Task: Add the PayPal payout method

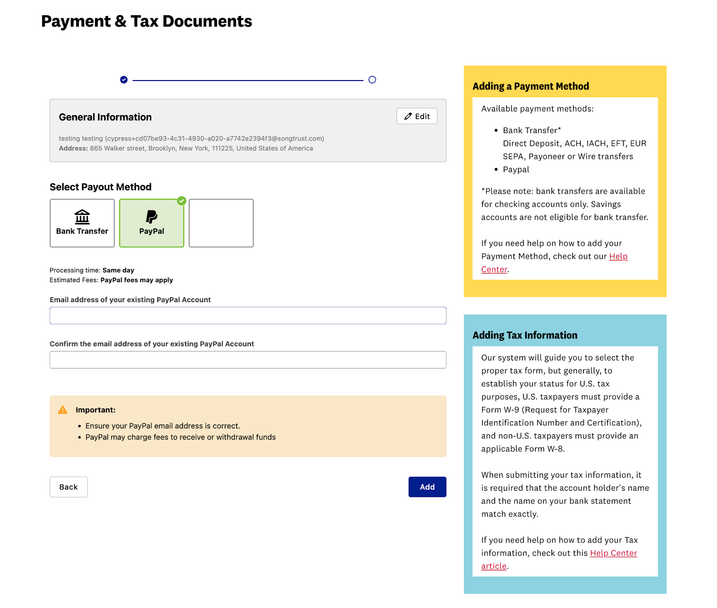Action: [x=427, y=487]
